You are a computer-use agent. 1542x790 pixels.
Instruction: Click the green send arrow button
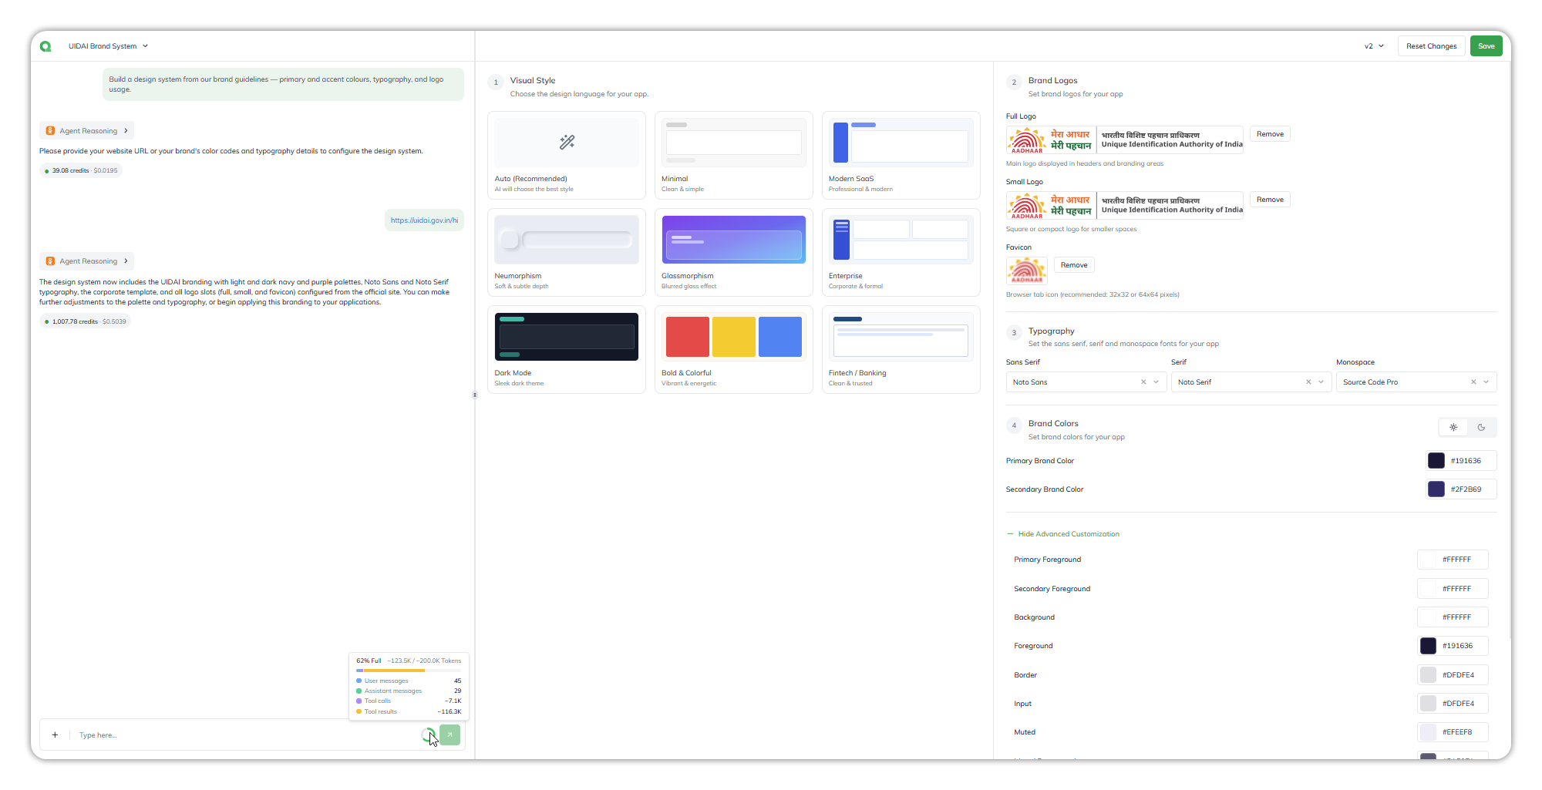[x=449, y=735]
